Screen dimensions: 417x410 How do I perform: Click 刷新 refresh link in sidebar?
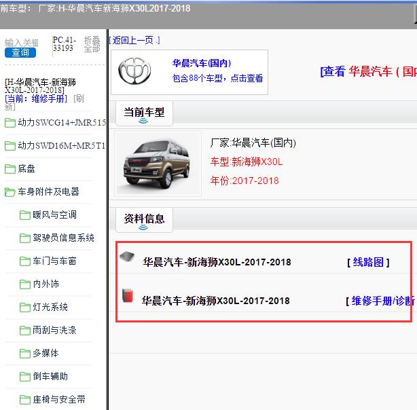pos(44,102)
